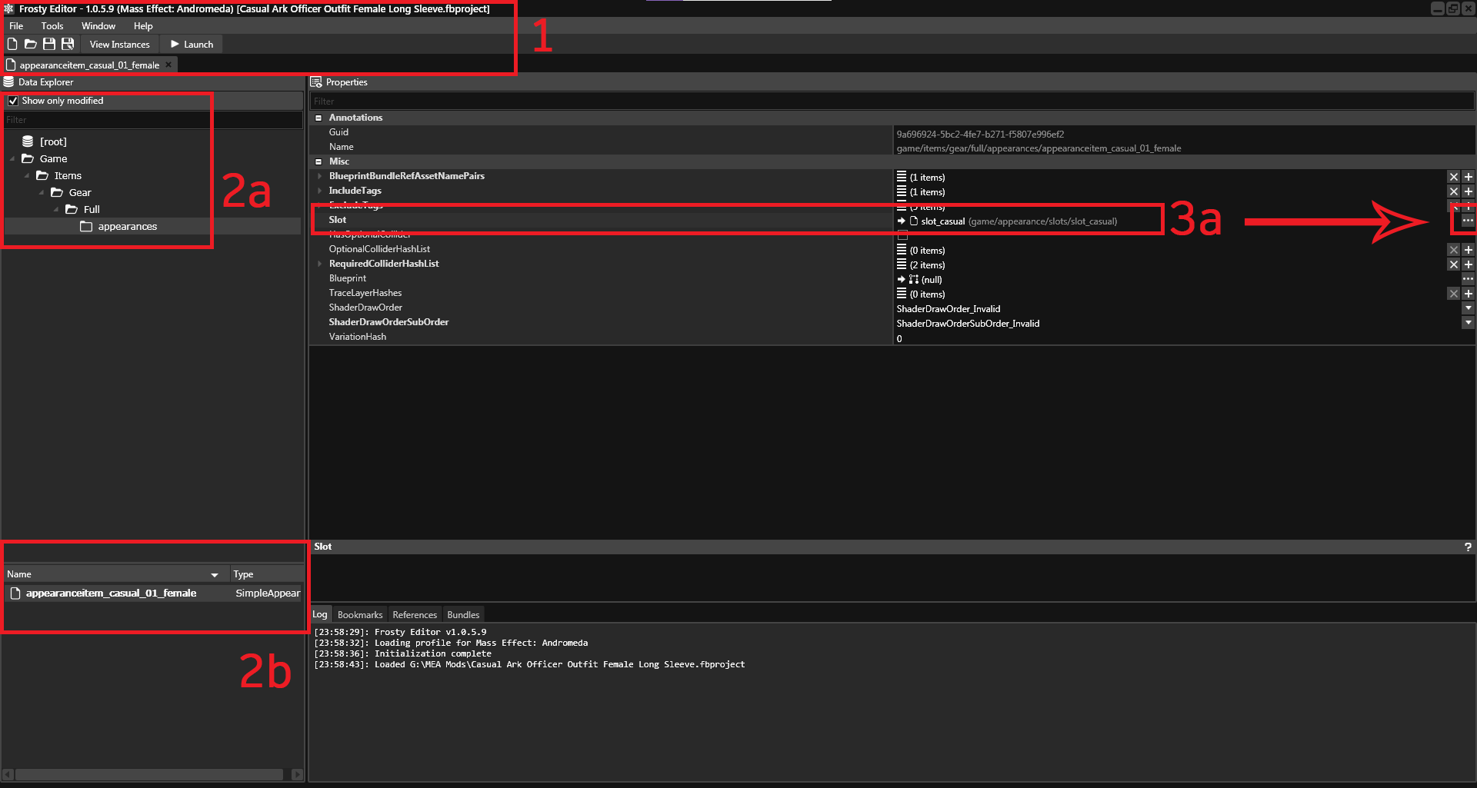Screen dimensions: 1477x788
Task: Select the Game folder icon
Action: click(x=28, y=158)
